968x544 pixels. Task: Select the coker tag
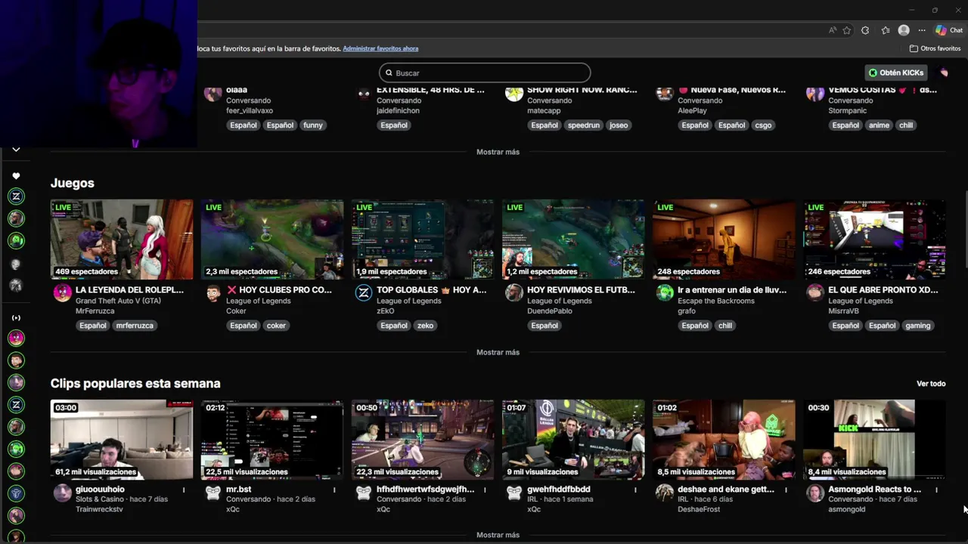tap(276, 326)
